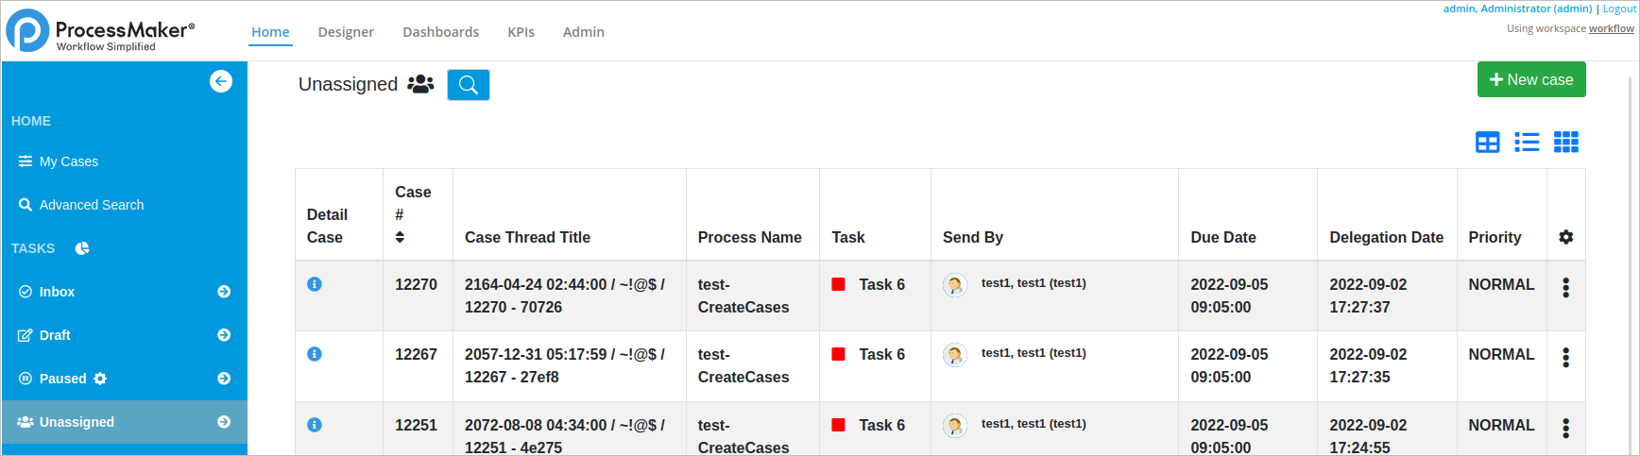
Task: Click the Paused settings gear icon
Action: pos(100,379)
